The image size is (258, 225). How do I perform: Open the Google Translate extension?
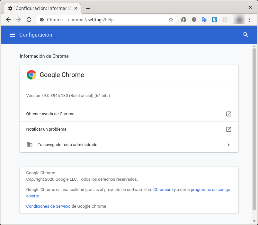204,20
